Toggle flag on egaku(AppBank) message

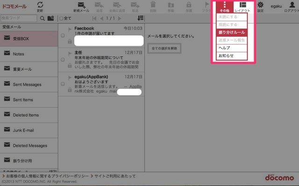coord(70,78)
